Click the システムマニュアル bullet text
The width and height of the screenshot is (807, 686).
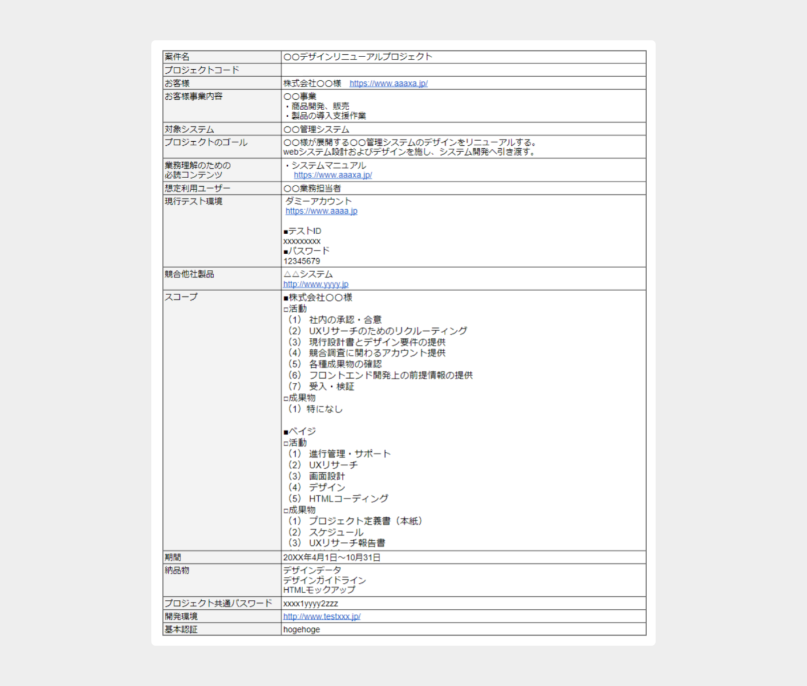point(325,165)
